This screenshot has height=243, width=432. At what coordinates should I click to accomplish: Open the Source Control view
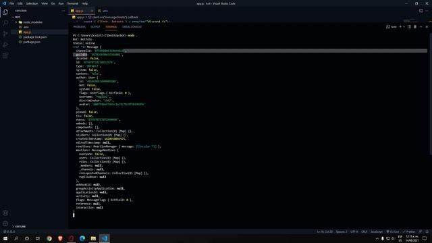coord(5,34)
